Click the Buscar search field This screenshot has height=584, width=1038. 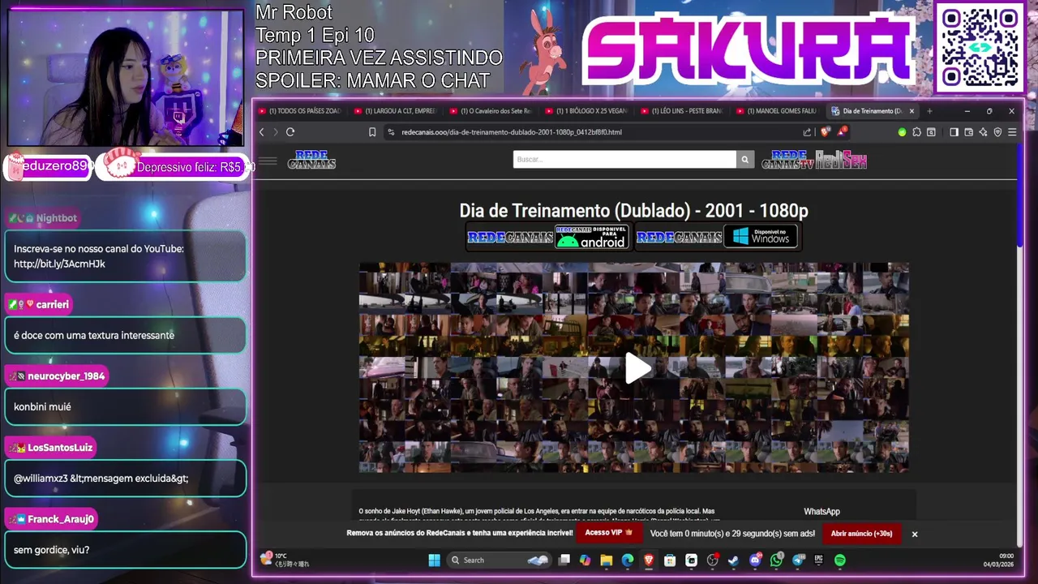pyautogui.click(x=624, y=159)
